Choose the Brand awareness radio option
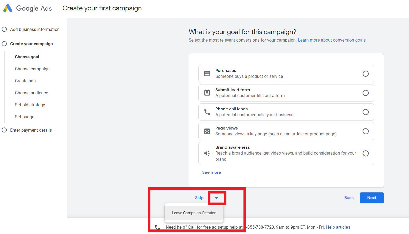Screen dimensions: 409x234 coord(365,153)
